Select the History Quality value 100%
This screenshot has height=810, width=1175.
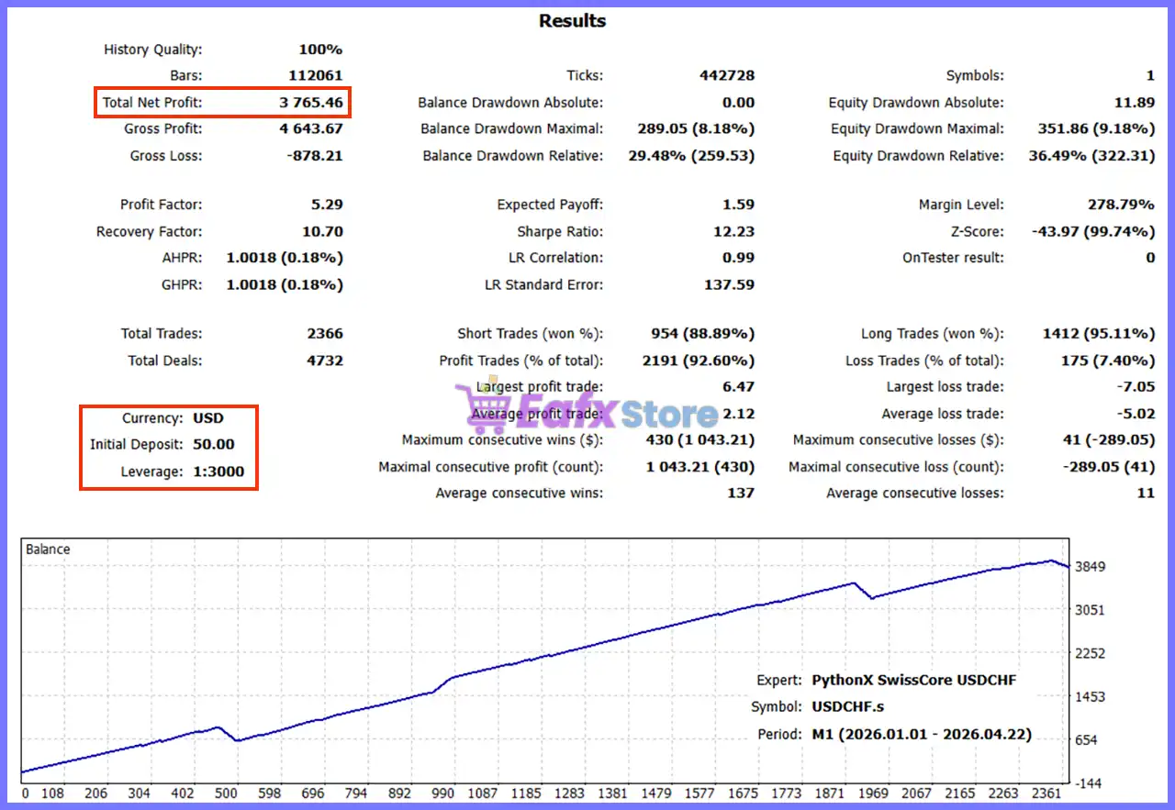pos(320,50)
